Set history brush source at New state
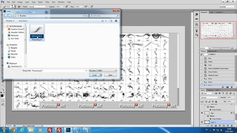The width and height of the screenshot is (237, 133). (x=201, y=58)
